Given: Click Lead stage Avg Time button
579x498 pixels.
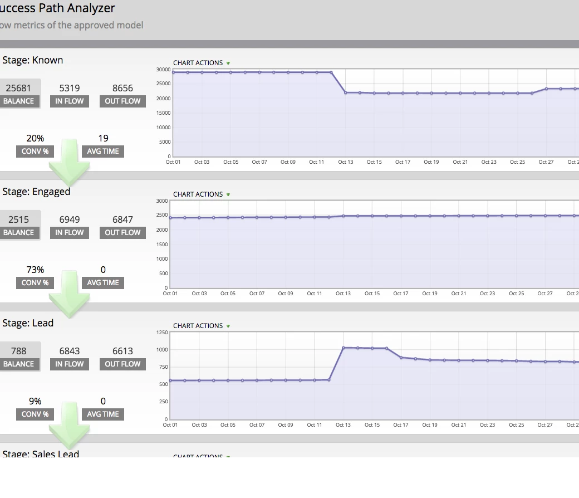Looking at the screenshot, I should pyautogui.click(x=103, y=414).
